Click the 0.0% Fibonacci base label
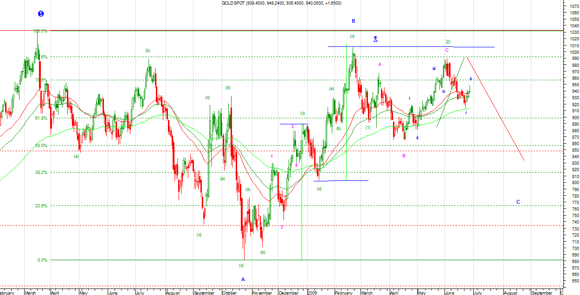 tap(42, 260)
